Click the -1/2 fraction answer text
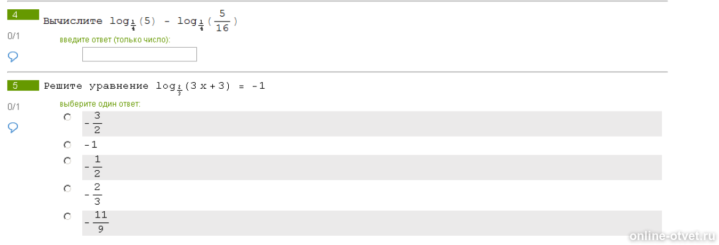 point(93,167)
